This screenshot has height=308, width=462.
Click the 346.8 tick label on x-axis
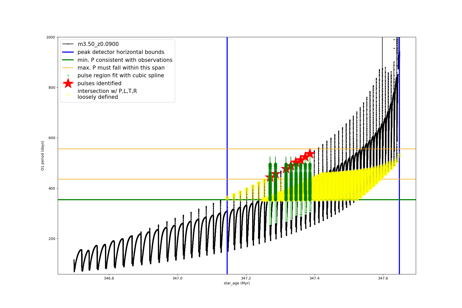point(109,278)
